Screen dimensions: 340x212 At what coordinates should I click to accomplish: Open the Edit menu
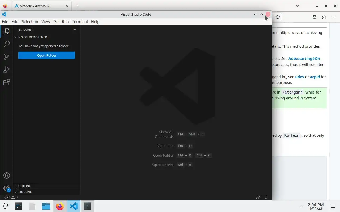pos(15,22)
